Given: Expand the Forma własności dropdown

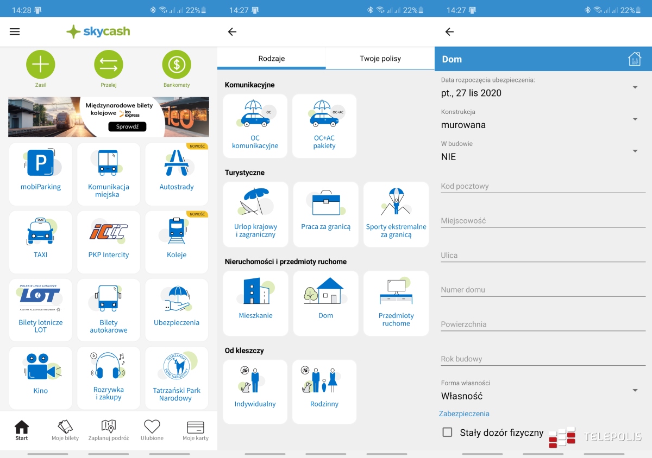Looking at the screenshot, I should coord(635,391).
